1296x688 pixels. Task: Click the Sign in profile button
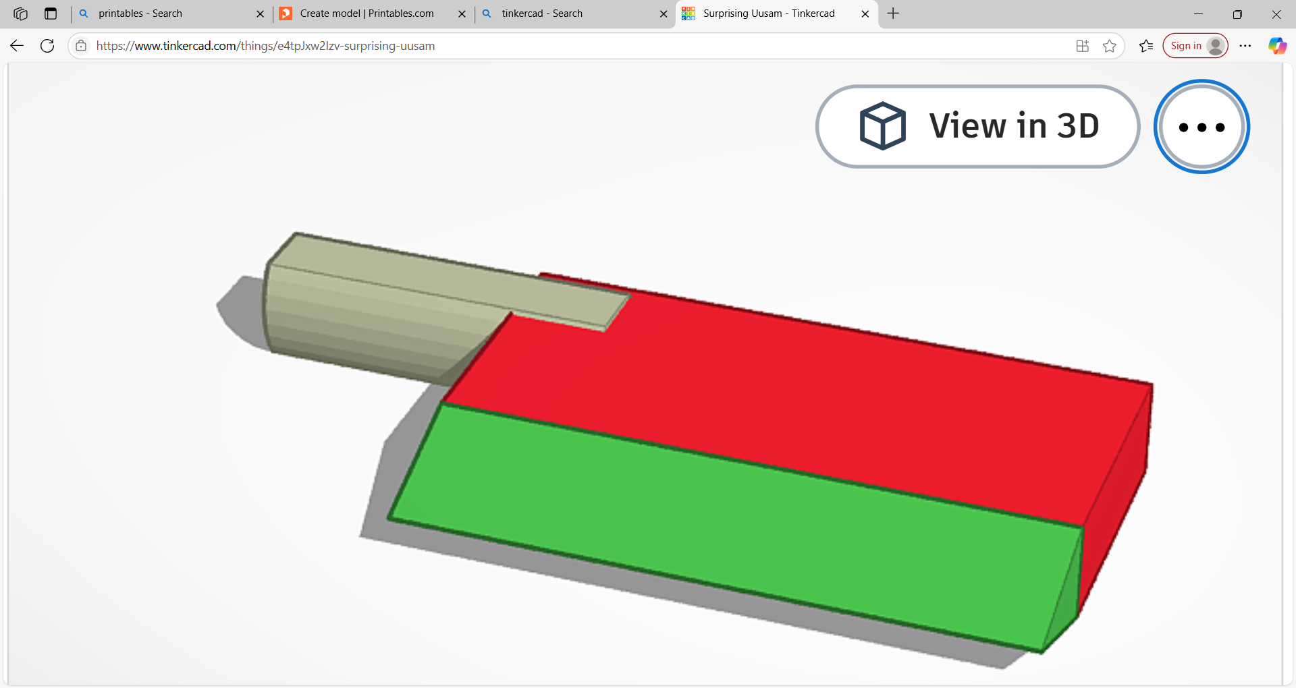(x=1195, y=46)
